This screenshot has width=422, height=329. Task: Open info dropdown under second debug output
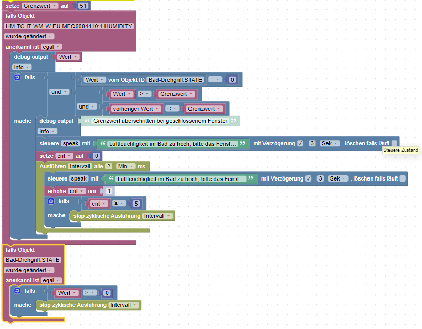(x=47, y=131)
